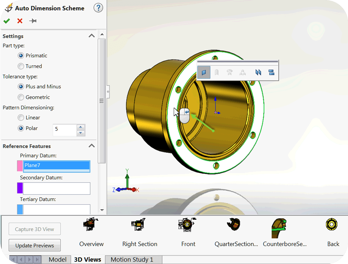Accept the Auto Dimension Scheme with green checkmark
Viewport: 348px width, 264px height.
(x=7, y=21)
